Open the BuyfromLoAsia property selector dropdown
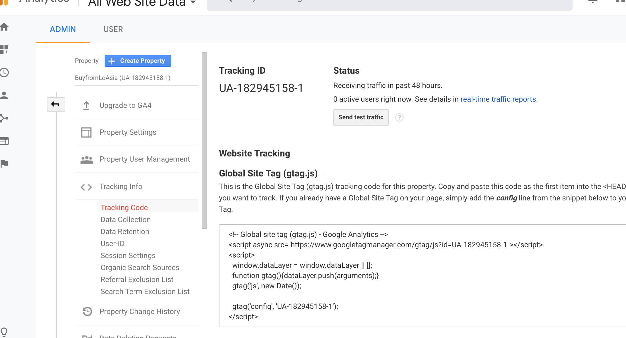 (x=136, y=78)
